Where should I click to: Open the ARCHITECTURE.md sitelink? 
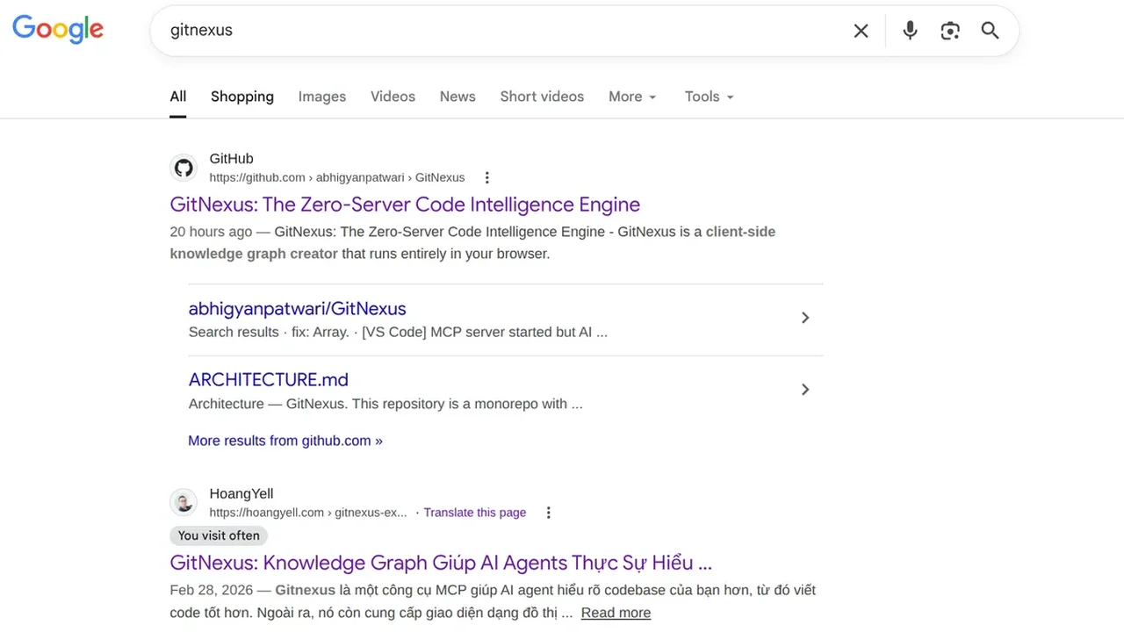coord(269,380)
